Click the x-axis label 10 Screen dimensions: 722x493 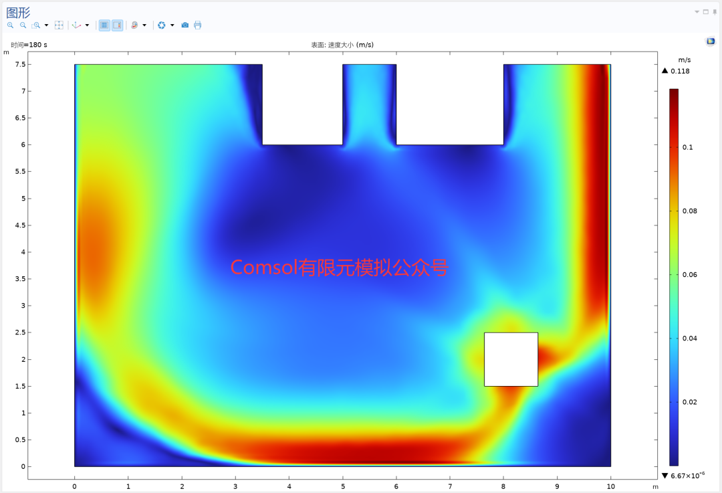tap(610, 486)
